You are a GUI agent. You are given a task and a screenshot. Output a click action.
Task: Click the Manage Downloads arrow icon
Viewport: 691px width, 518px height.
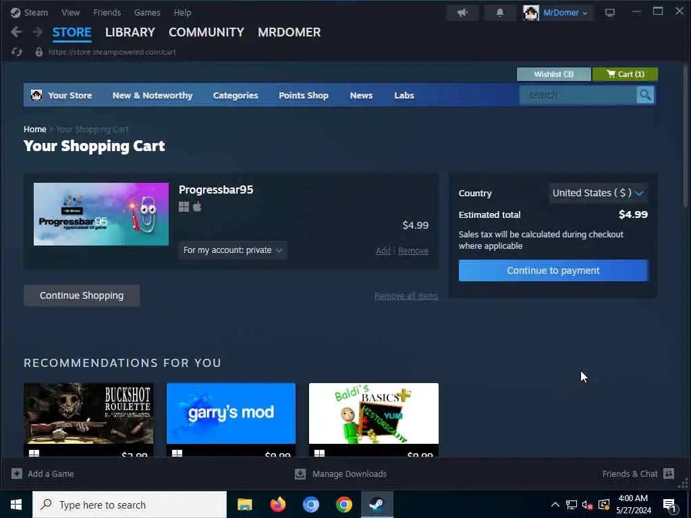click(300, 473)
